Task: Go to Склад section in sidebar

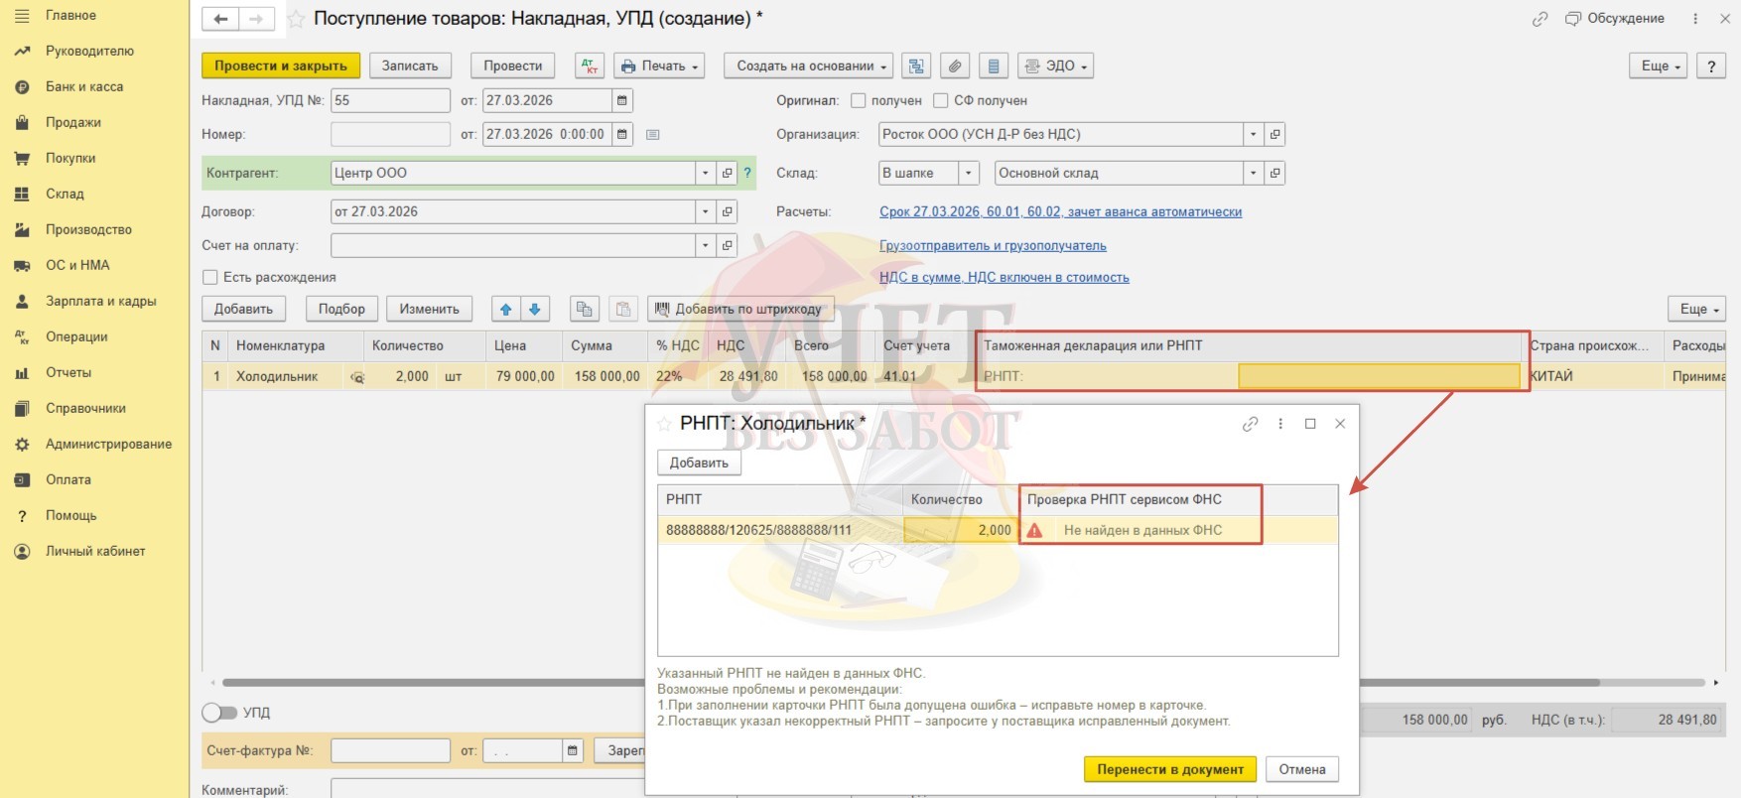Action: click(65, 194)
